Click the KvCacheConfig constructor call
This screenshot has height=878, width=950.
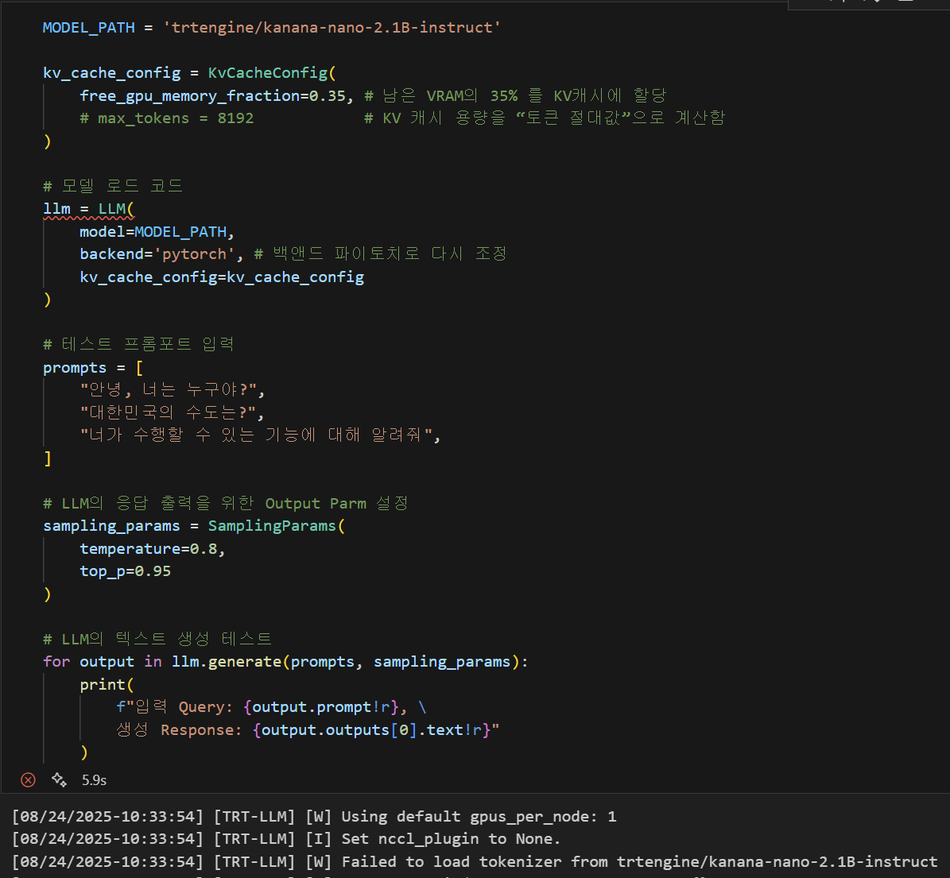(271, 73)
